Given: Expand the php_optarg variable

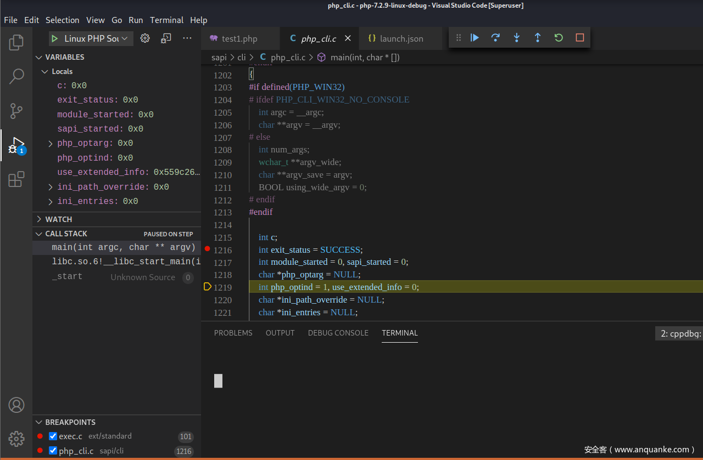Looking at the screenshot, I should 51,144.
